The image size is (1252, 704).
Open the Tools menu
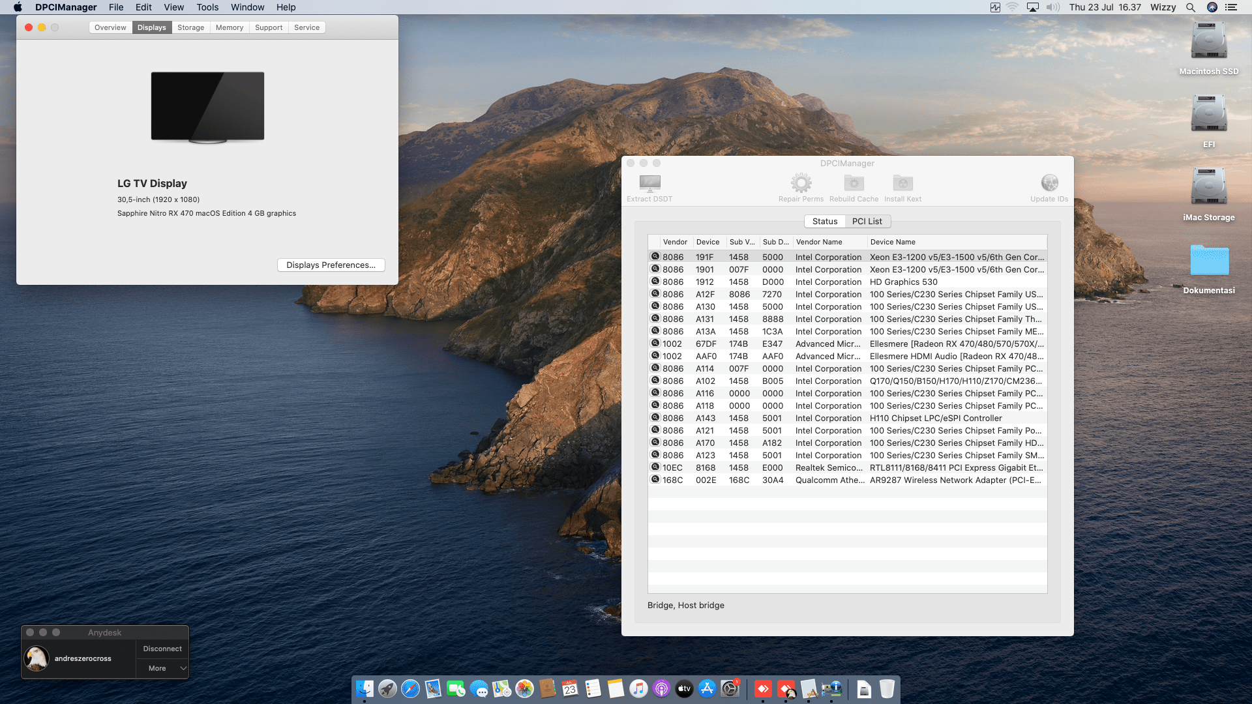click(x=207, y=7)
